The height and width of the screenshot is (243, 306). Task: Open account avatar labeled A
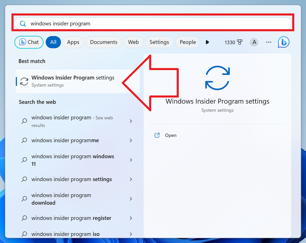(x=254, y=42)
